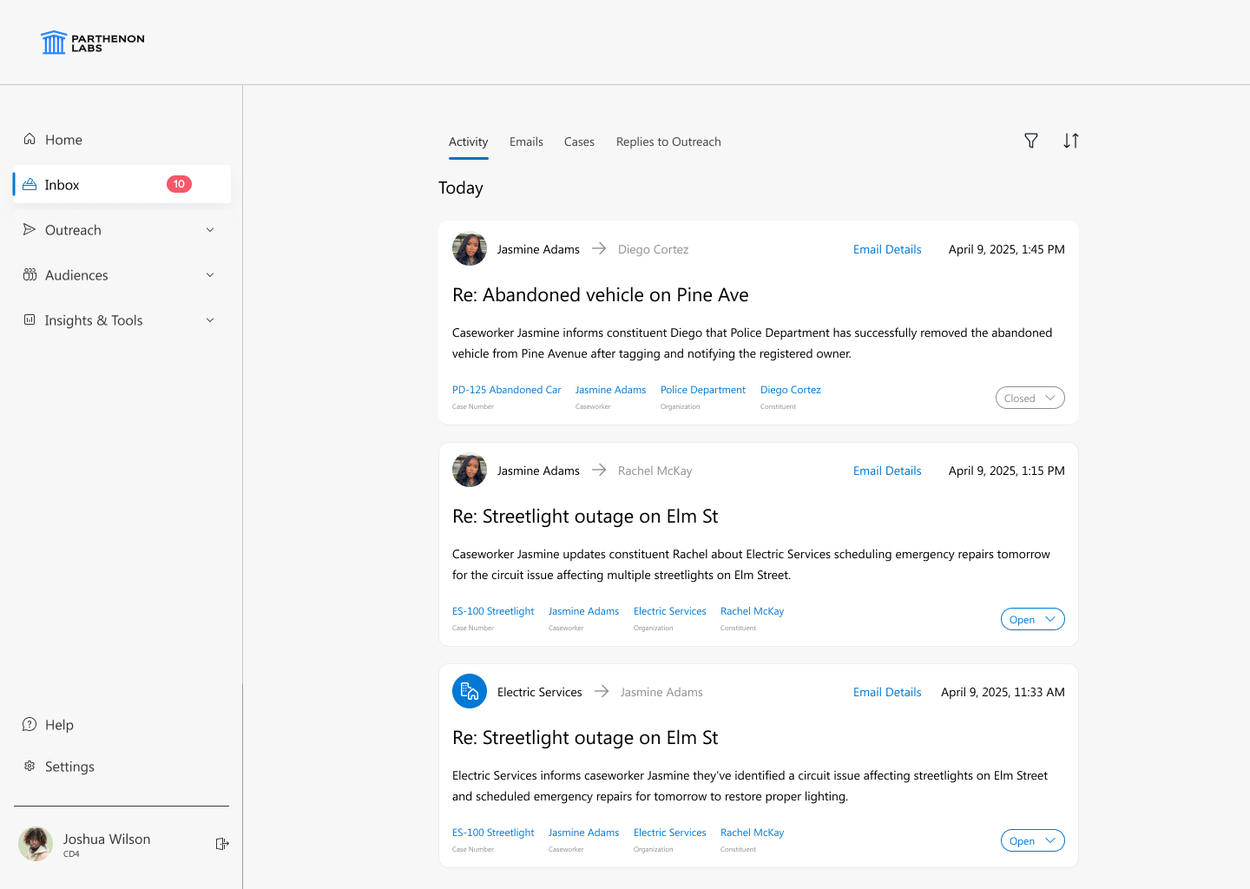Open Email Details for the 1:15 PM email
Image resolution: width=1250 pixels, height=889 pixels.
pyautogui.click(x=887, y=471)
